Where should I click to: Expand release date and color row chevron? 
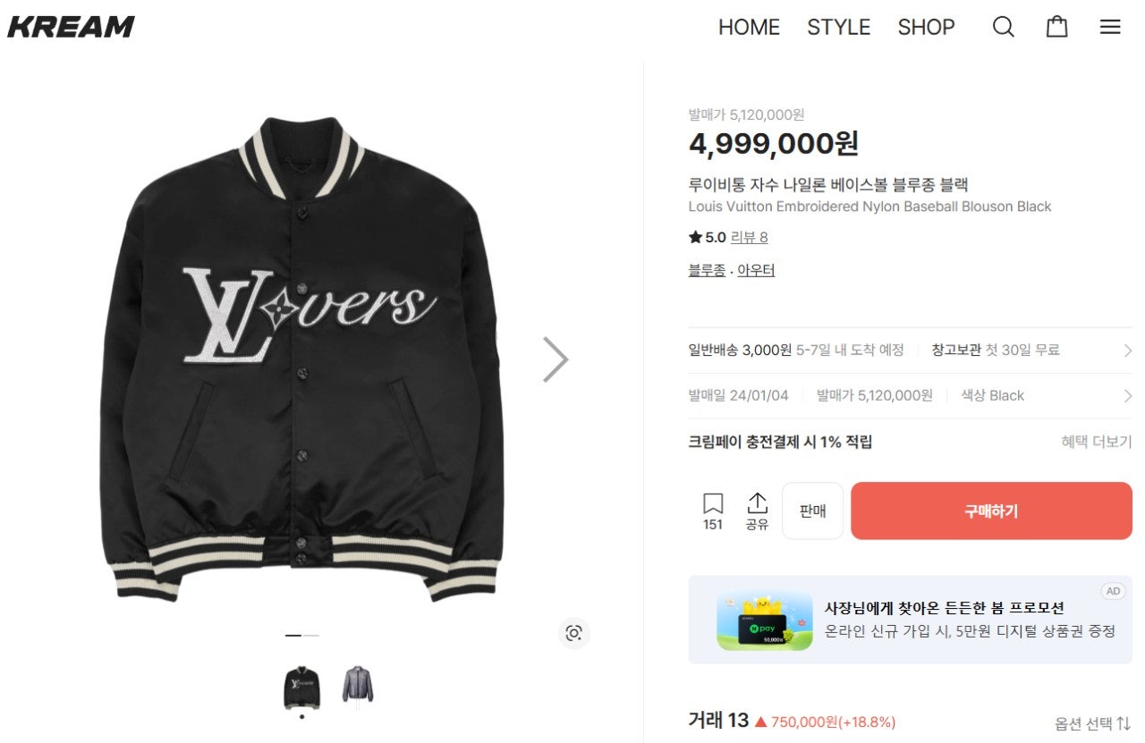coord(1127,396)
